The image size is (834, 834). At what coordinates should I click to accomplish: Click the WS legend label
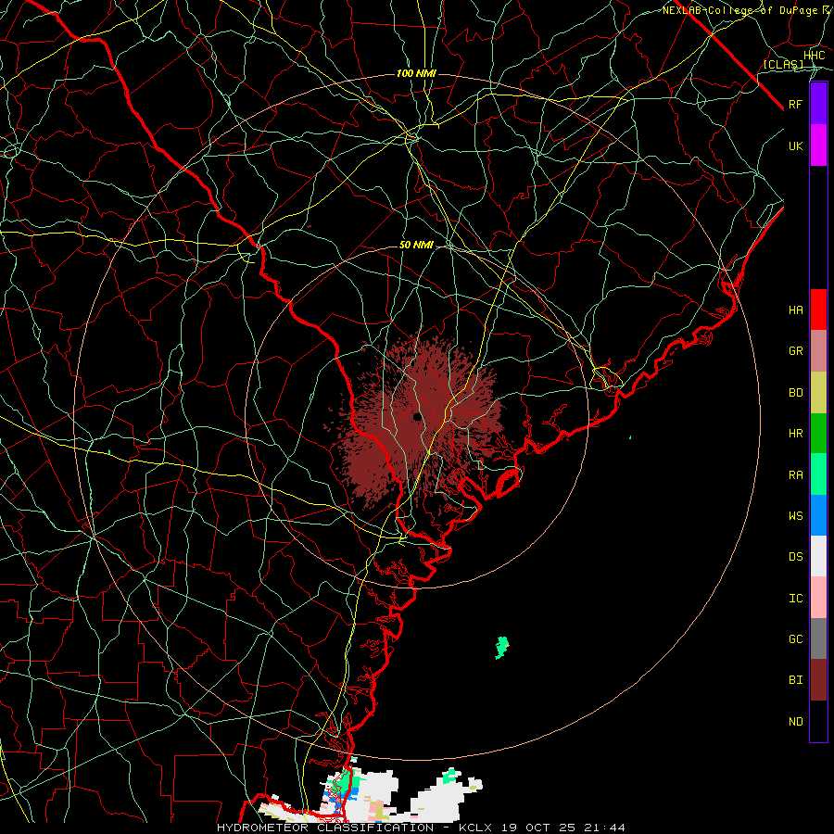(795, 516)
